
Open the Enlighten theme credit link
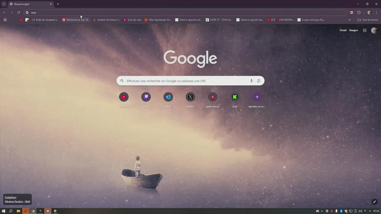tap(10, 197)
